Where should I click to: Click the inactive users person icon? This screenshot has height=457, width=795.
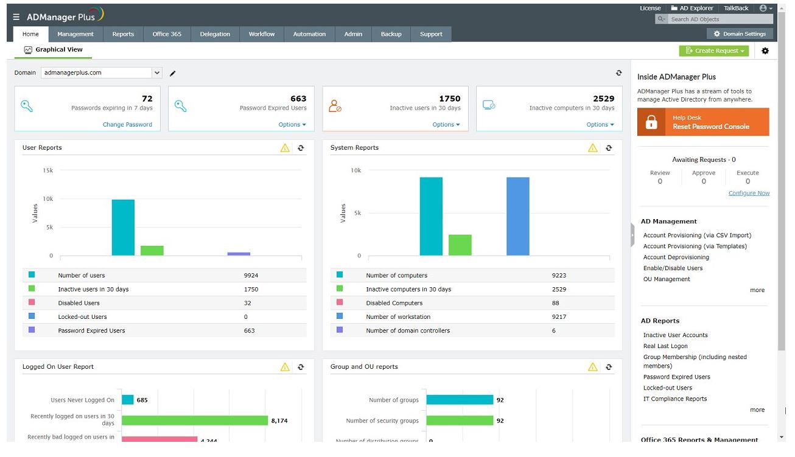335,106
